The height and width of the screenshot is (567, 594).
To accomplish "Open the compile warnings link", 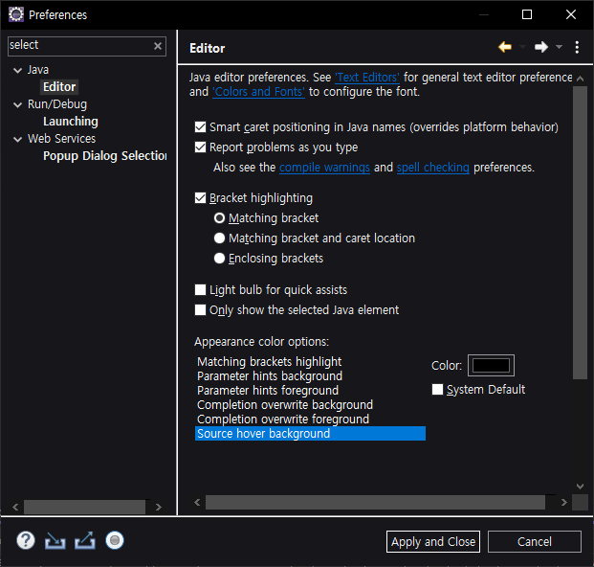I will click(x=324, y=168).
